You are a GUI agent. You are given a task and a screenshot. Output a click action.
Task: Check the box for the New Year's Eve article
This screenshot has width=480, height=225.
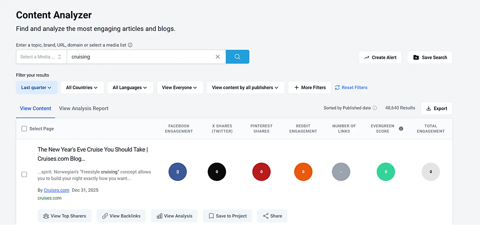point(24,174)
